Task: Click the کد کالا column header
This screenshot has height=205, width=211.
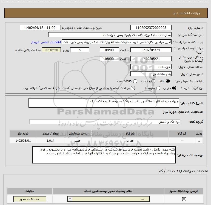Action: (182, 133)
